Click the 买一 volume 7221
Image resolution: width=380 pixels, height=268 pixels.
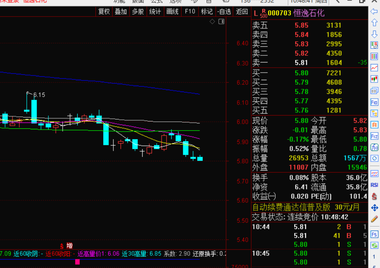[x=334, y=73]
